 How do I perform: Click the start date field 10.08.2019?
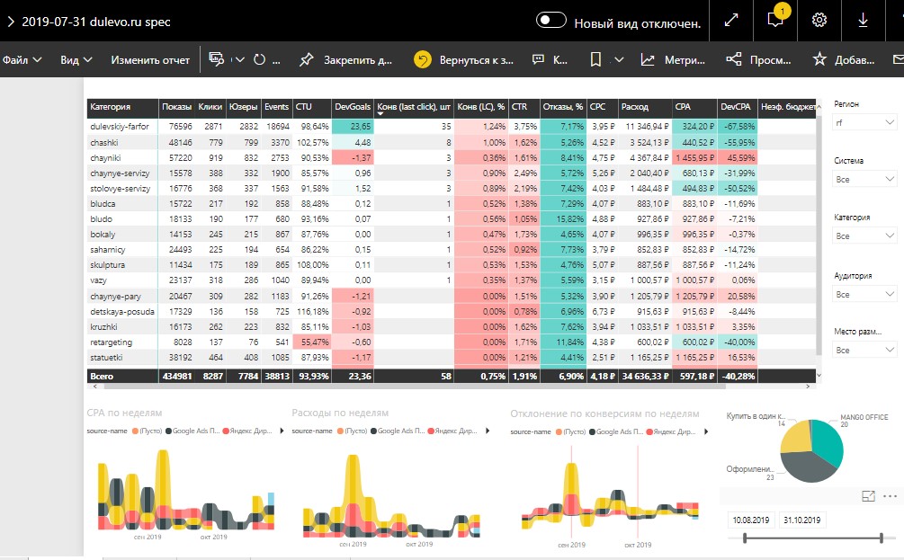point(751,520)
